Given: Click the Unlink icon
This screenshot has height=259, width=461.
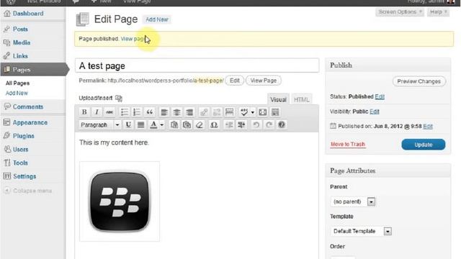Looking at the screenshot, I should click(217, 112).
